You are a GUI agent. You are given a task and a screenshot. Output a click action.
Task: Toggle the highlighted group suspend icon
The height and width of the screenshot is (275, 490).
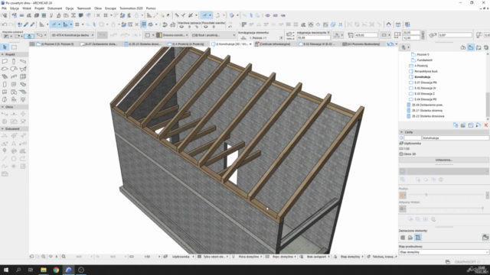pyautogui.click(x=143, y=24)
